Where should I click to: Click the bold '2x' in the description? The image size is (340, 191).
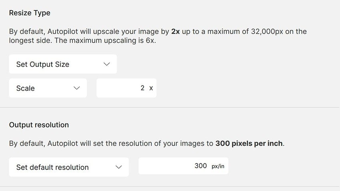point(175,31)
